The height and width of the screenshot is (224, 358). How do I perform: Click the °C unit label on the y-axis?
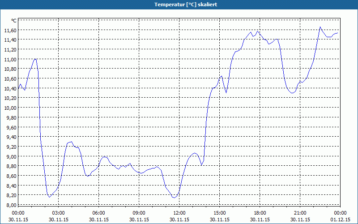tap(13, 21)
